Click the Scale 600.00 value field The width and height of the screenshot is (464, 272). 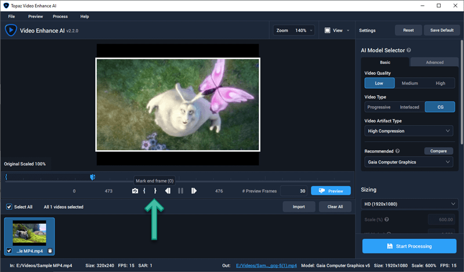coord(441,219)
